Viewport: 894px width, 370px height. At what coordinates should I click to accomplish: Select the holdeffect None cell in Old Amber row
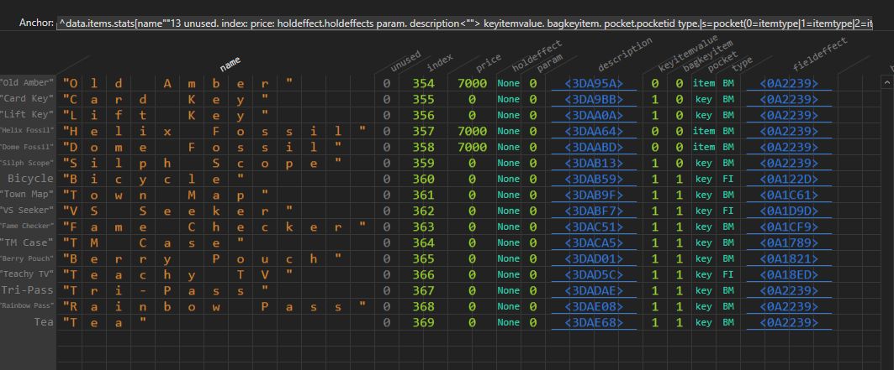coord(508,83)
